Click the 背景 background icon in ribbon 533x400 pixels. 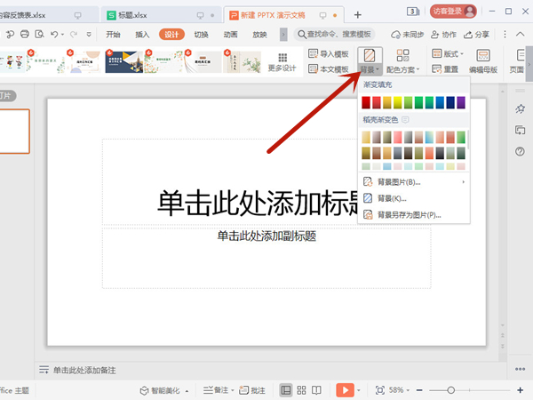tap(371, 55)
